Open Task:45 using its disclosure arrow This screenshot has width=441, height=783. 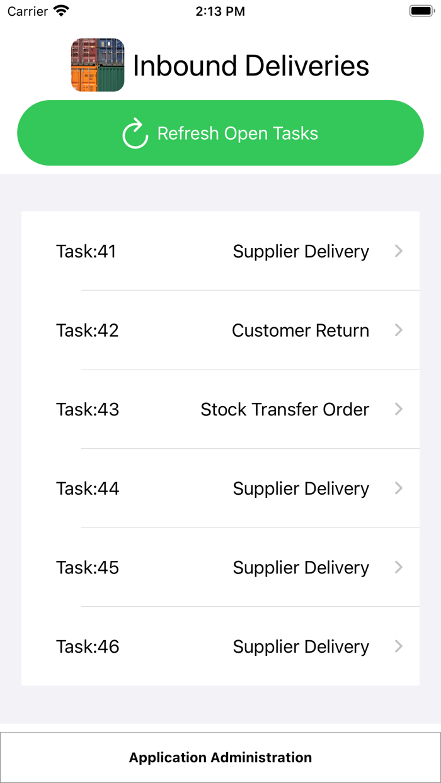click(x=399, y=567)
